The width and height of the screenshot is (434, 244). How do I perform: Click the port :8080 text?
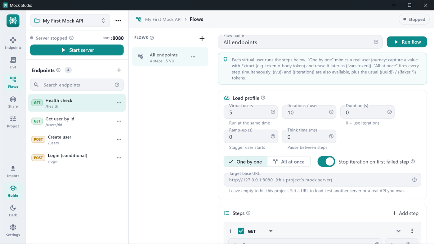point(113,38)
